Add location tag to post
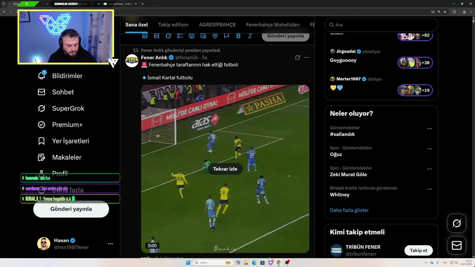Viewport: 475px width, 267px height. (x=215, y=36)
